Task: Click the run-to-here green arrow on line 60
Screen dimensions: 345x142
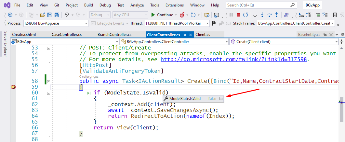Action: (89, 93)
